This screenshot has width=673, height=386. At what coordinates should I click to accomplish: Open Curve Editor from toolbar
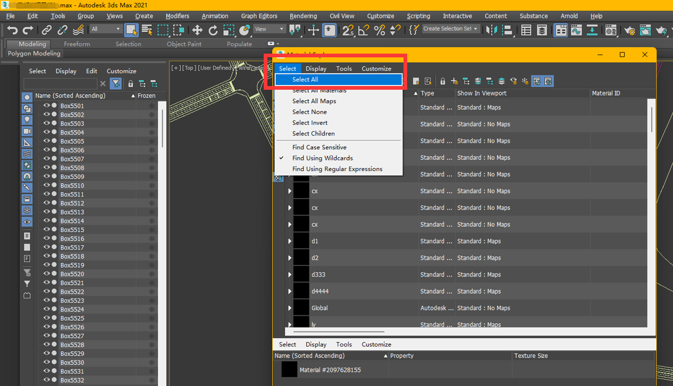pos(576,30)
